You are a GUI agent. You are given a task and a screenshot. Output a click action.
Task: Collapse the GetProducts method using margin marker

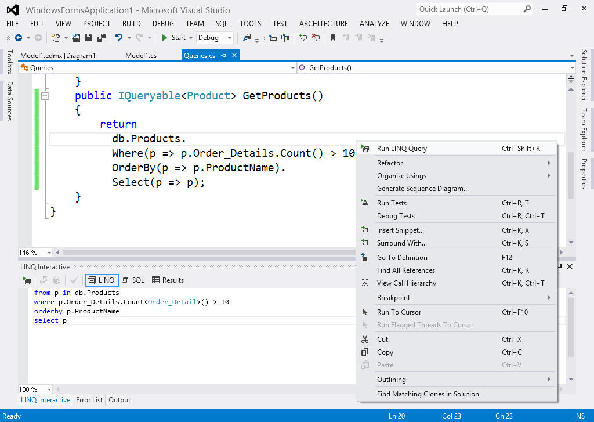tap(45, 96)
